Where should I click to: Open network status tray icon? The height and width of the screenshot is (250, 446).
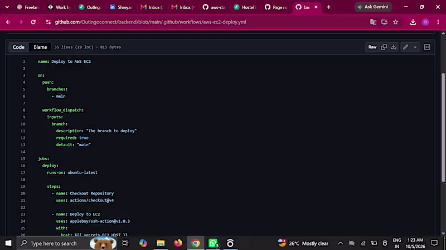pos(363,243)
